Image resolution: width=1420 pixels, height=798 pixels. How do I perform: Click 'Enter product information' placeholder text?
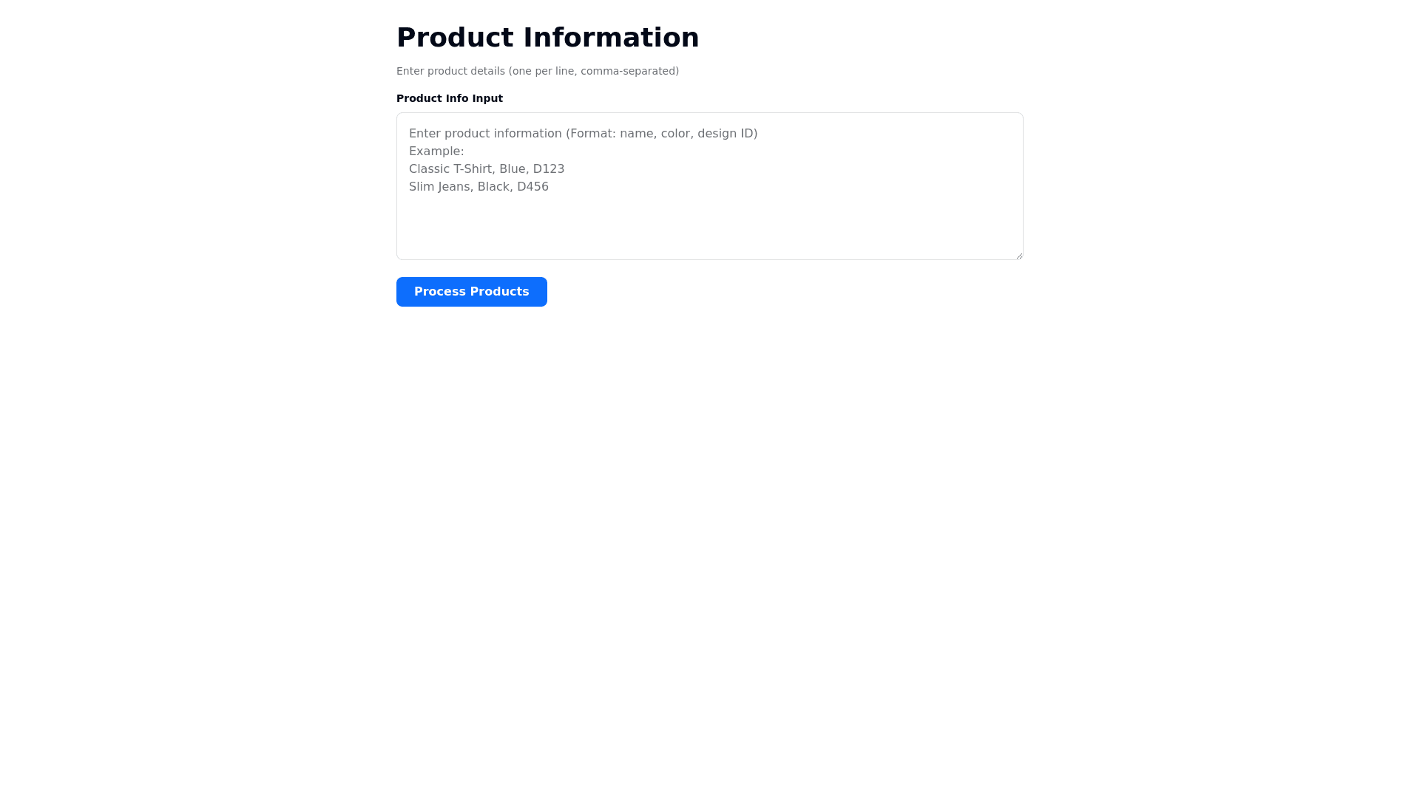pyautogui.click(x=485, y=134)
